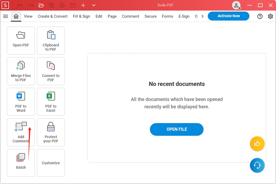
Task: Open the hamburger main menu
Action: (5, 16)
